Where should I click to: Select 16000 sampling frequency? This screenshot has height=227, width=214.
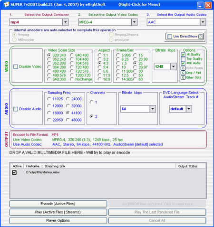pyautogui.click(x=49, y=113)
